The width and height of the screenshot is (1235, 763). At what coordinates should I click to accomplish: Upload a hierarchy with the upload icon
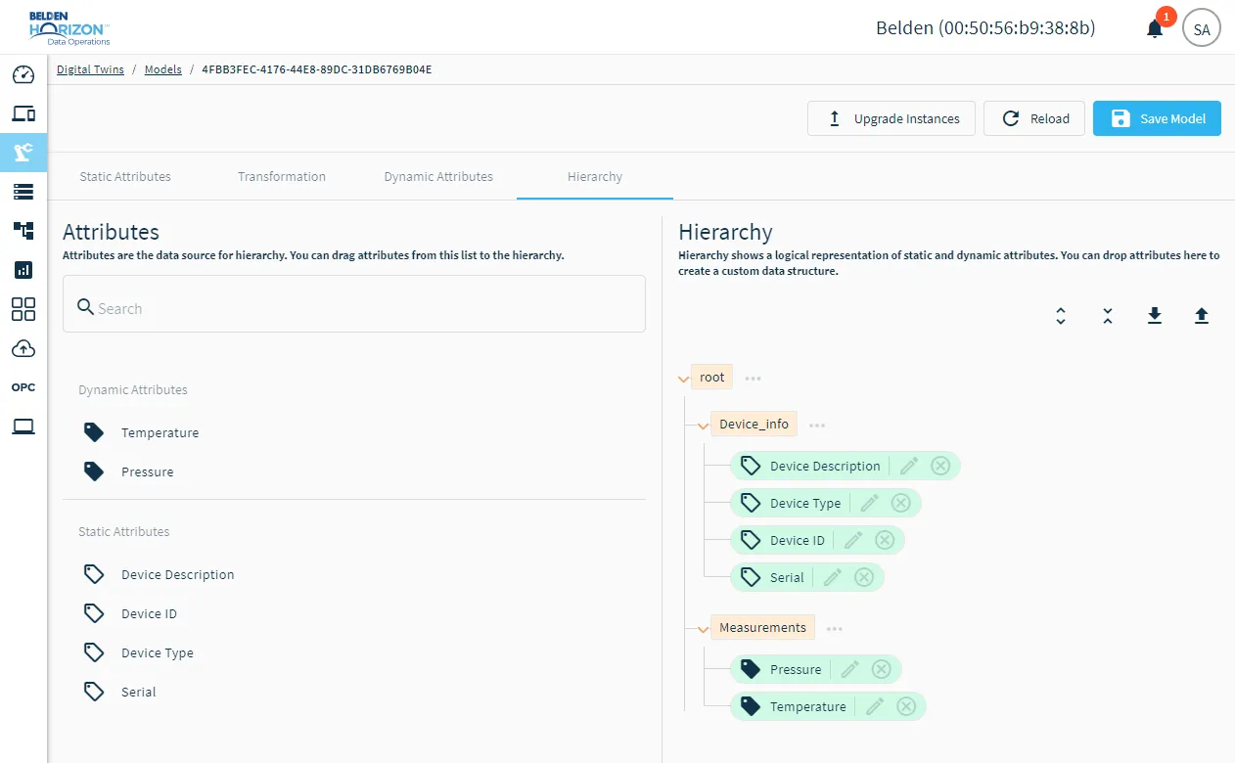[x=1202, y=315]
